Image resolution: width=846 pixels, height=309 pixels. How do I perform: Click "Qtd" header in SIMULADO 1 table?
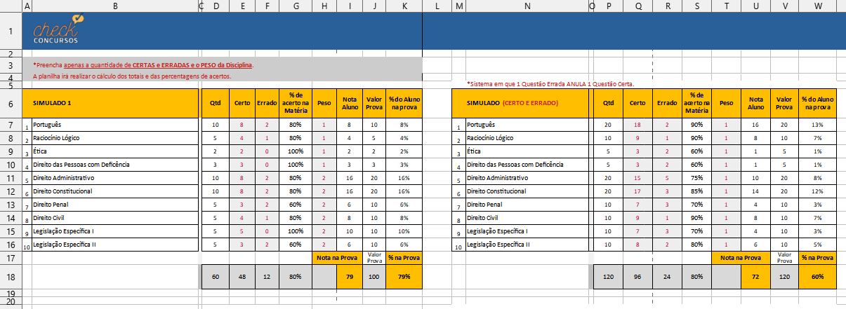click(x=215, y=103)
